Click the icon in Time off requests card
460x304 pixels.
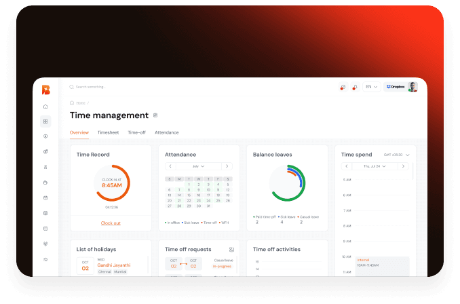click(x=231, y=250)
